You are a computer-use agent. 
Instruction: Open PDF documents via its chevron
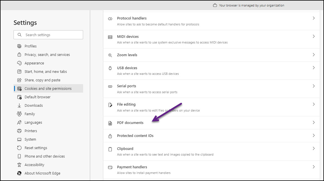click(x=314, y=122)
